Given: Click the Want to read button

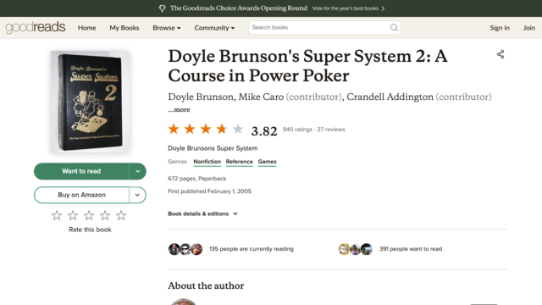Looking at the screenshot, I should pyautogui.click(x=81, y=171).
